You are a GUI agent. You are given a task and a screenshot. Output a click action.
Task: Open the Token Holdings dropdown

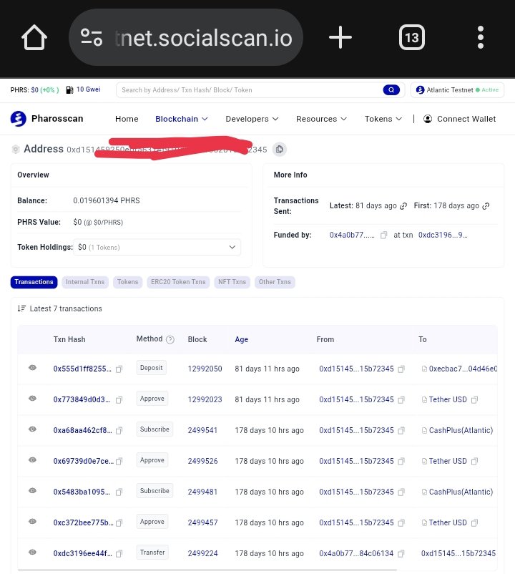tap(157, 247)
